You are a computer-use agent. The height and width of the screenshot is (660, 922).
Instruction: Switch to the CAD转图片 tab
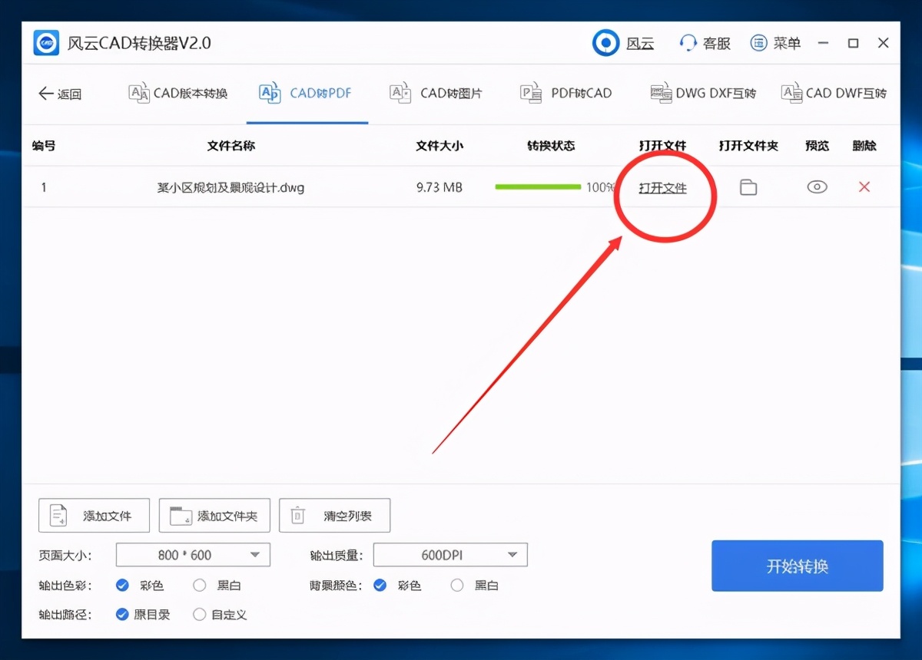[x=436, y=92]
